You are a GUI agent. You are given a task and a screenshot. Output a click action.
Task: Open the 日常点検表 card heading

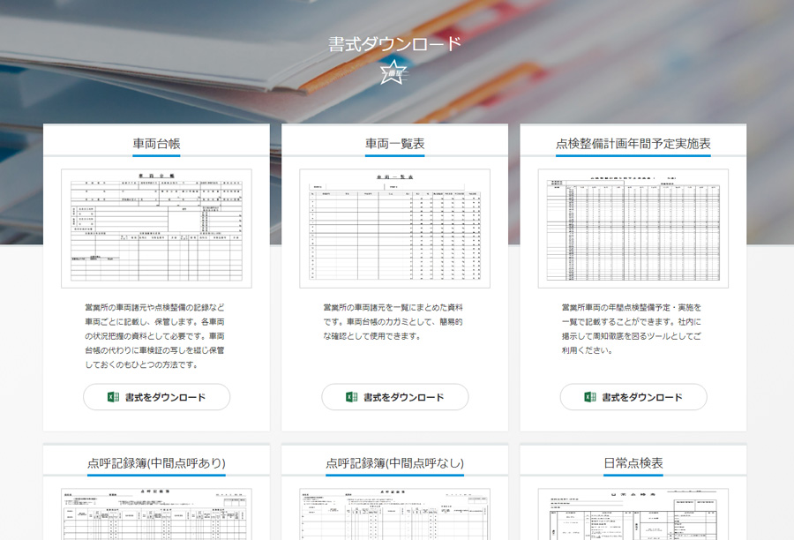coord(635,463)
